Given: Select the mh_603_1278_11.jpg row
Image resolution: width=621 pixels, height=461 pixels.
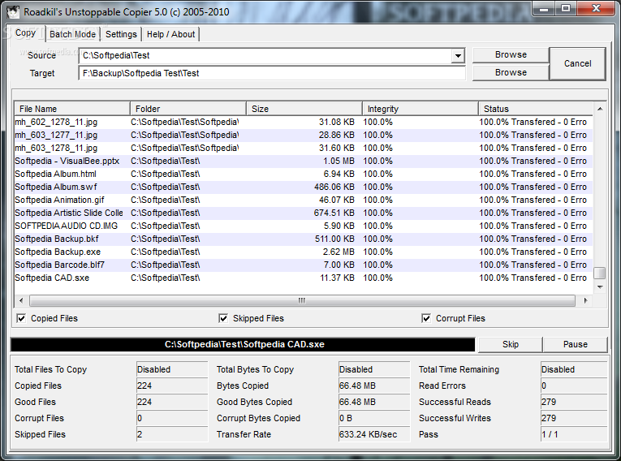Looking at the screenshot, I should pos(304,149).
